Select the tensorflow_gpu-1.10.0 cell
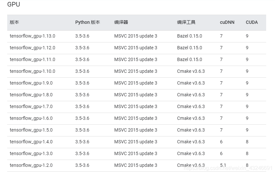The height and width of the screenshot is (174, 275). click(x=32, y=71)
